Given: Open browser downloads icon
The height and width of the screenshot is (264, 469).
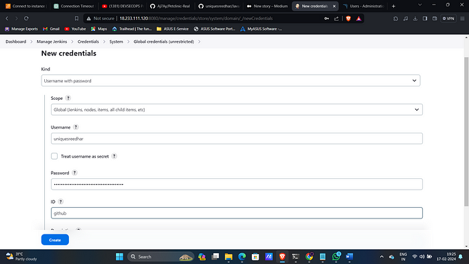Looking at the screenshot, I should pyautogui.click(x=415, y=18).
